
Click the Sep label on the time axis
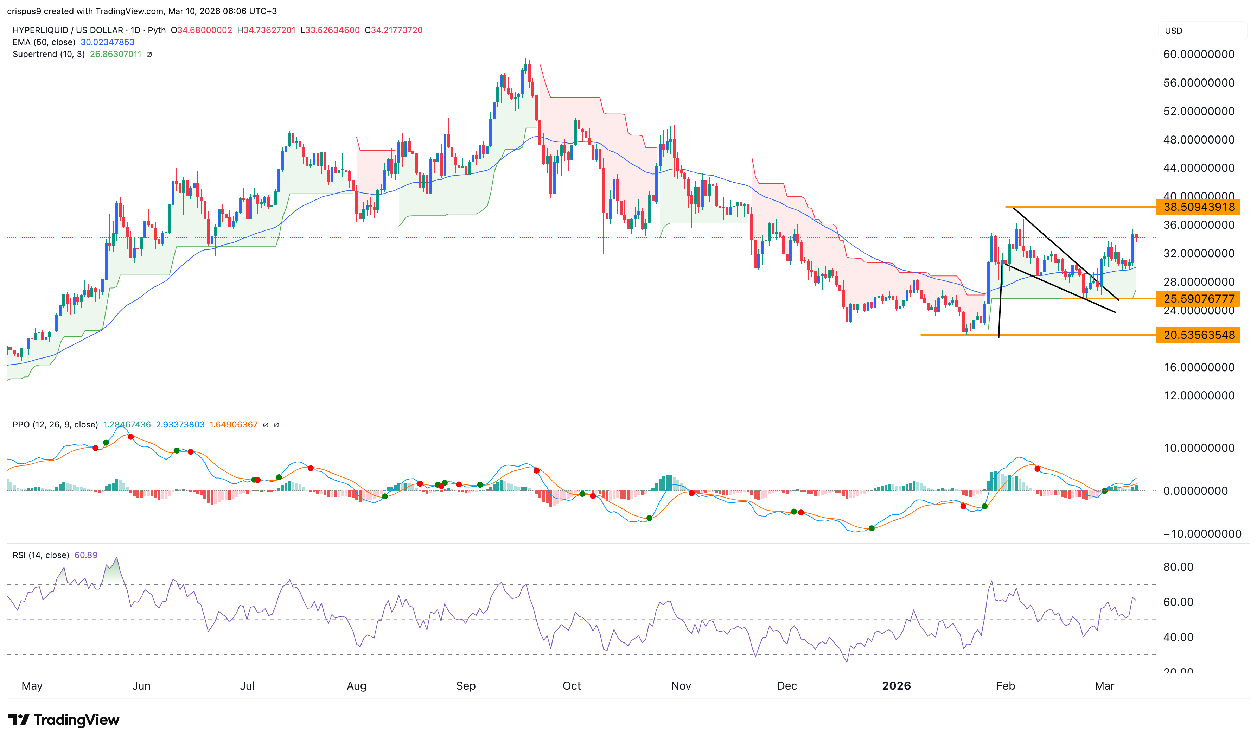466,686
